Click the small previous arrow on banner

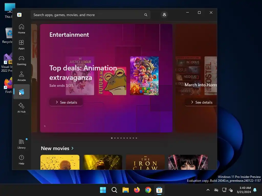point(45,126)
